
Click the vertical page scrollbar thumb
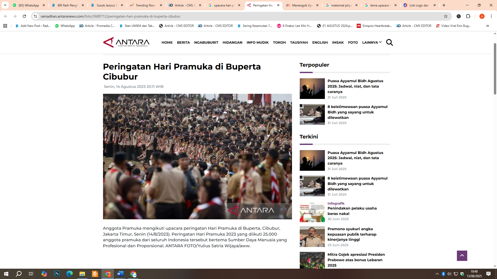[x=495, y=68]
